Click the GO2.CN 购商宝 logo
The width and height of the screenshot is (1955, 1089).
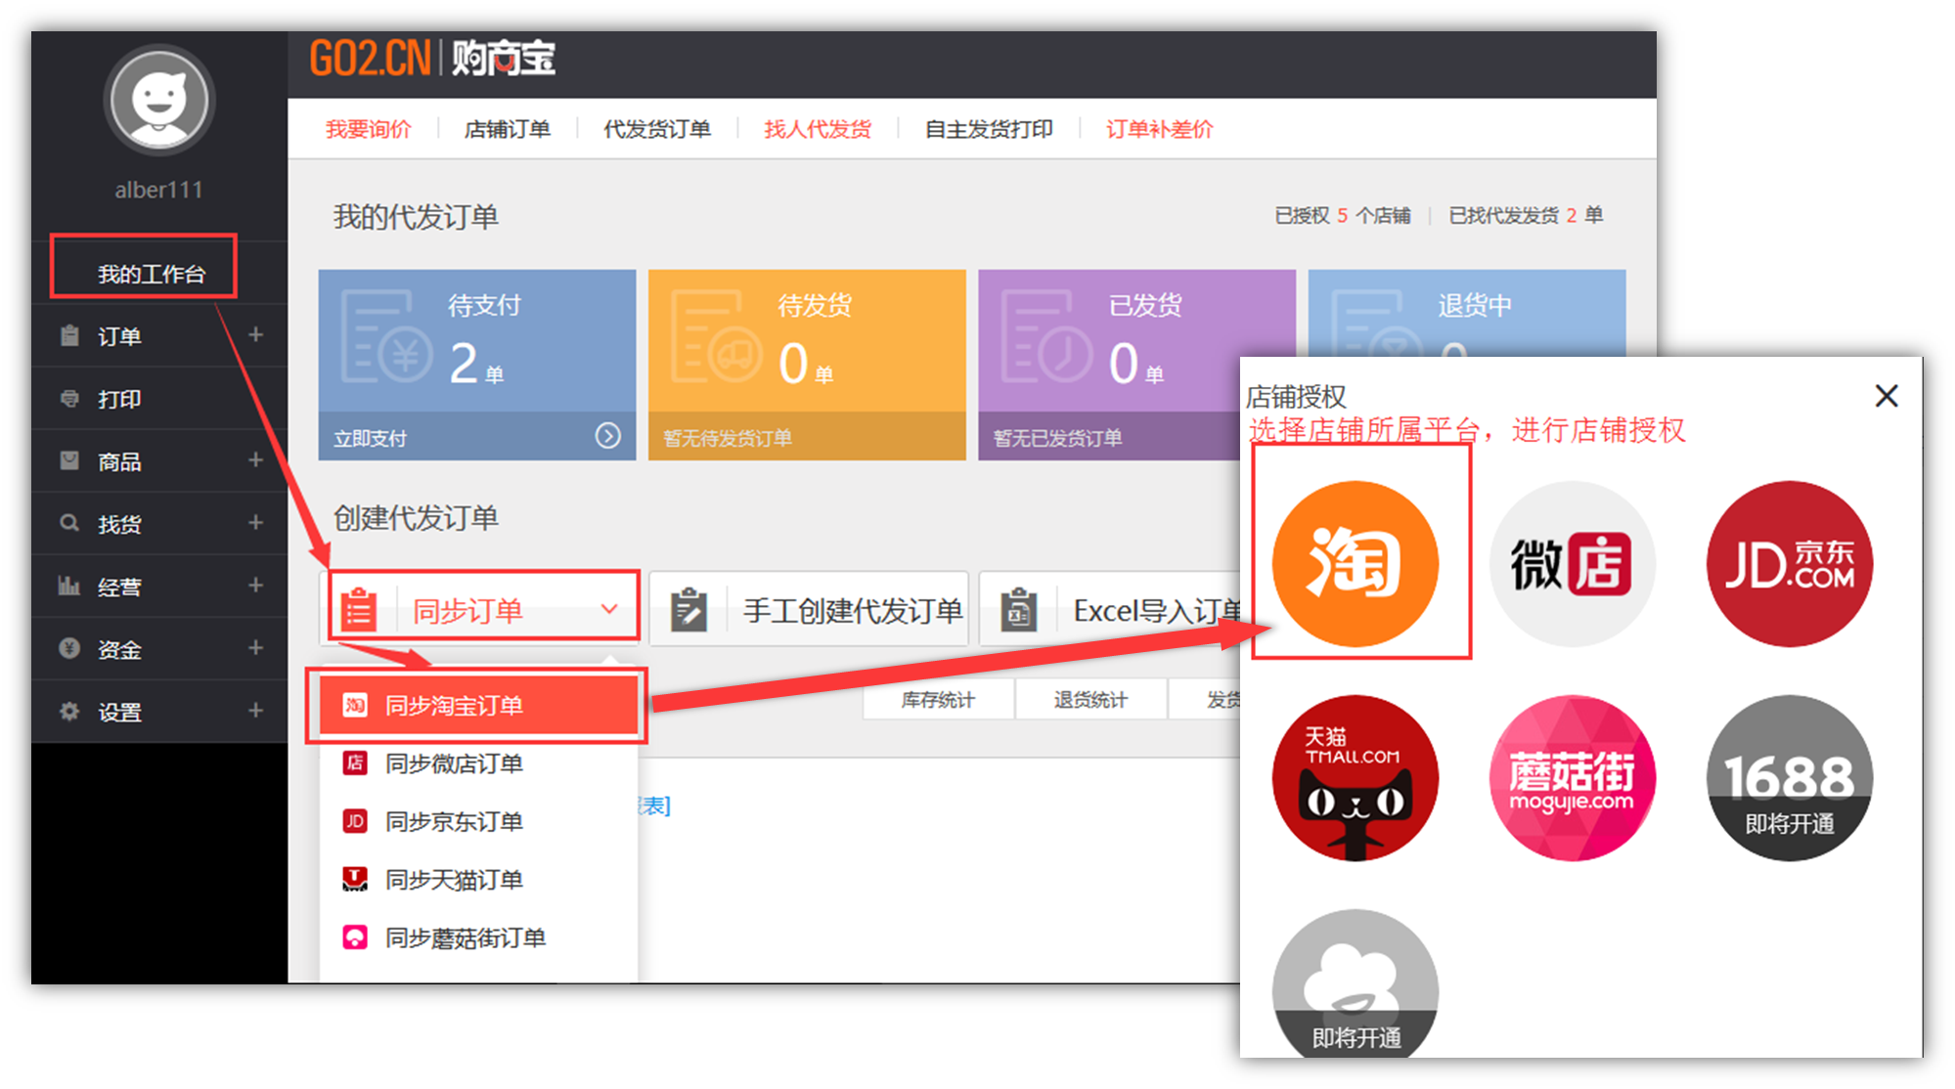[432, 59]
